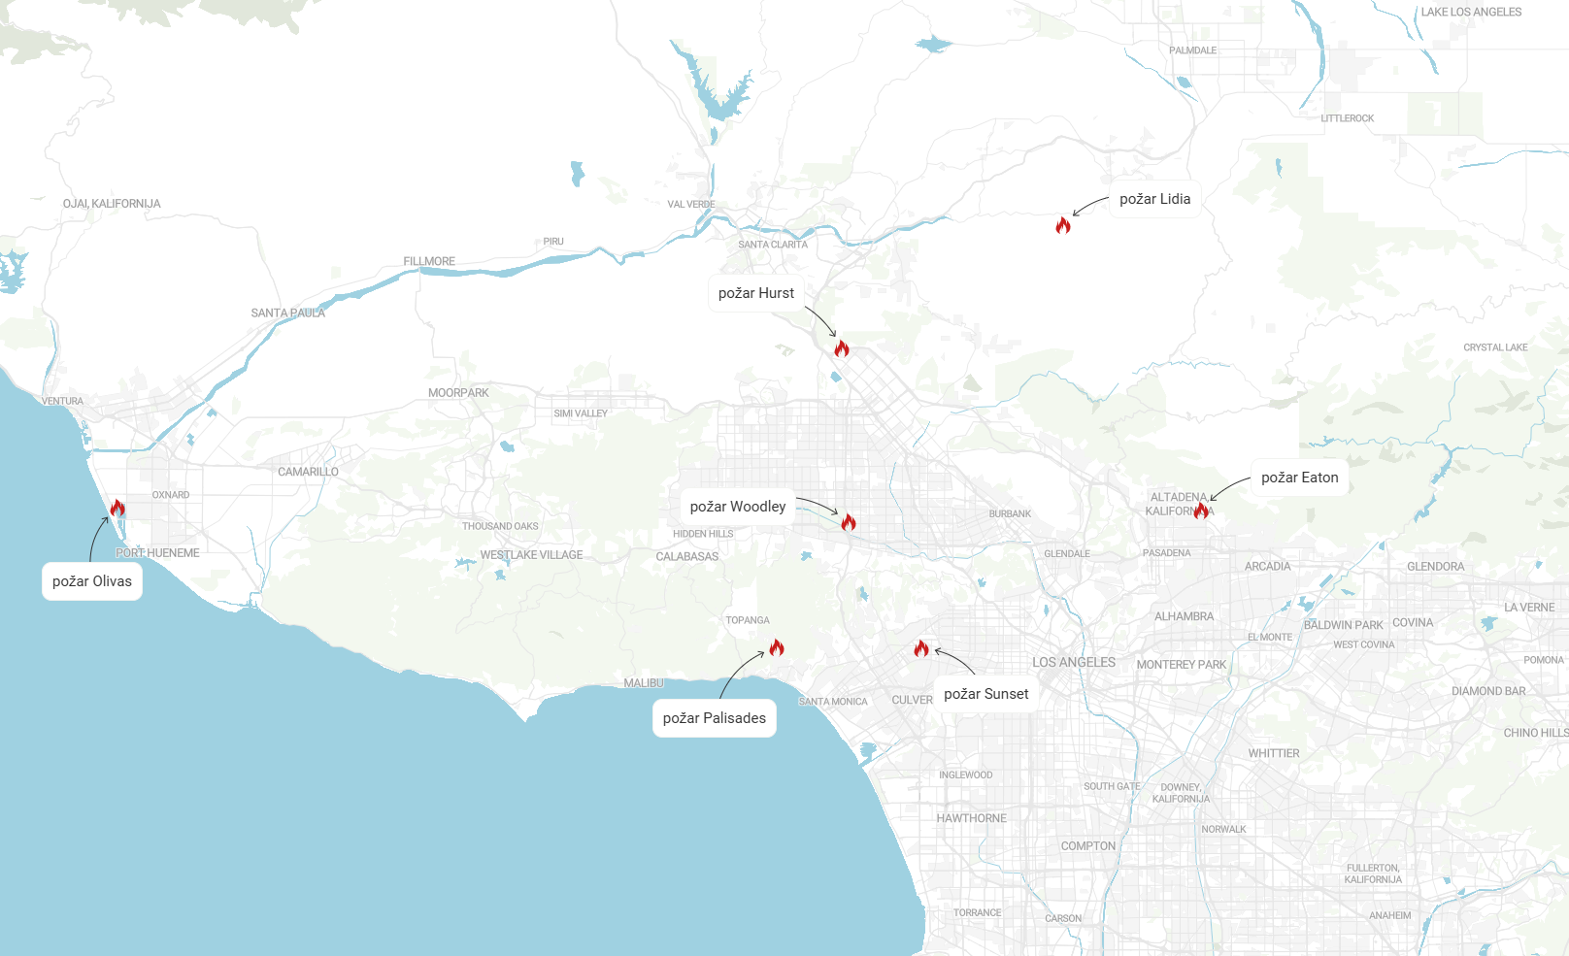Viewport: 1569px width, 956px height.
Task: Click the 'požar Hurst' label
Action: point(755,293)
